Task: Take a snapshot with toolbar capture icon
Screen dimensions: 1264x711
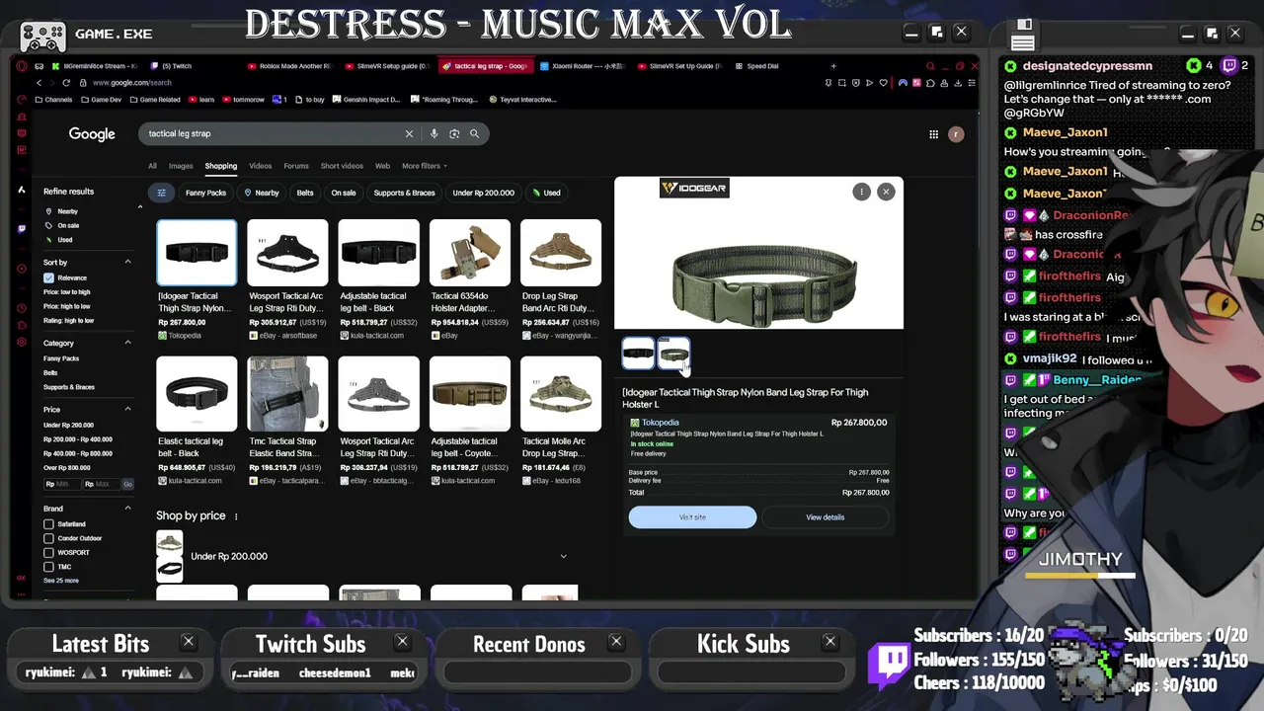Action: (841, 83)
